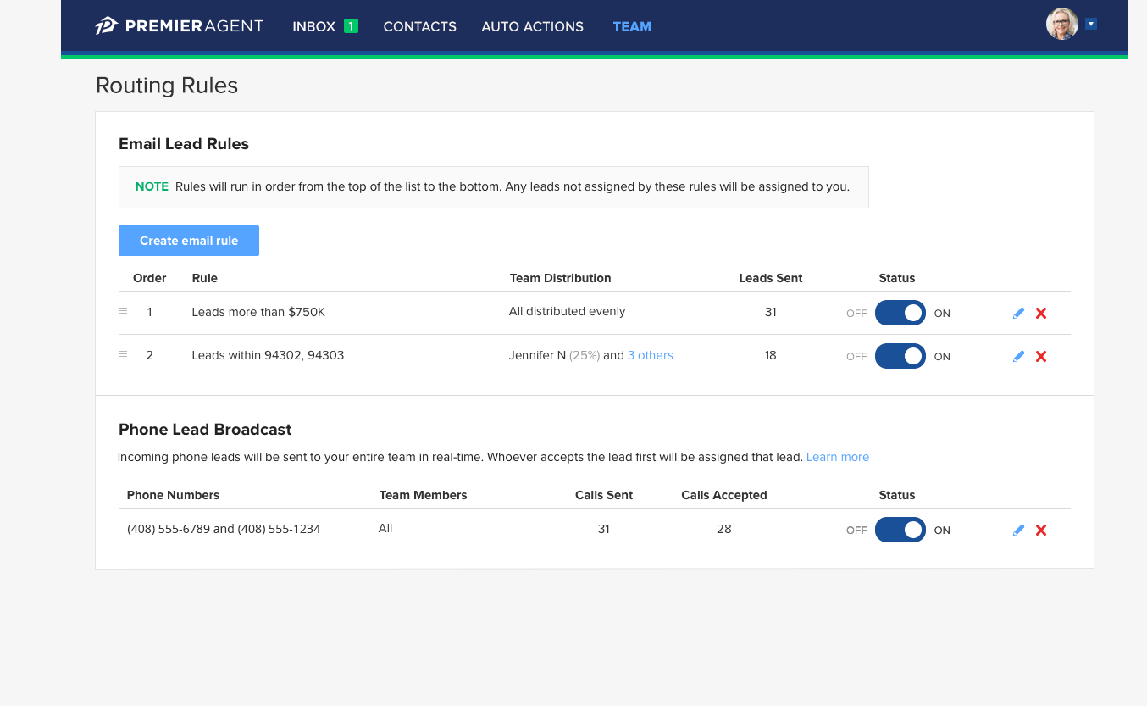
Task: Delete the phone lead broadcast entry
Action: [x=1041, y=530]
